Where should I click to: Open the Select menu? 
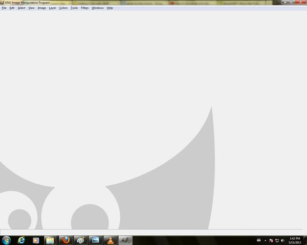click(21, 8)
